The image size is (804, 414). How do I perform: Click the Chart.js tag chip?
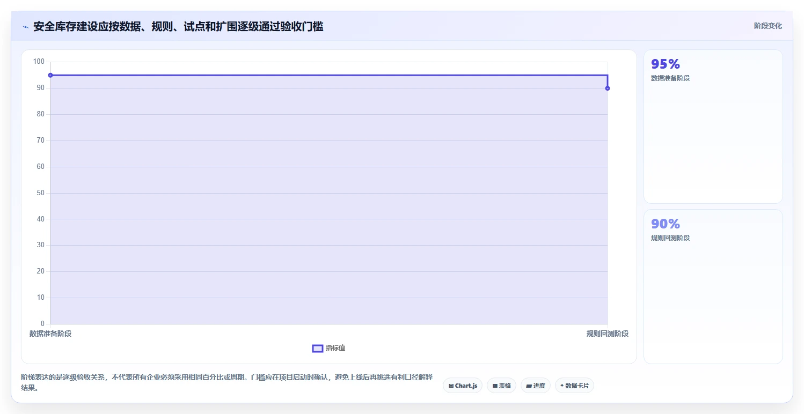pyautogui.click(x=463, y=386)
